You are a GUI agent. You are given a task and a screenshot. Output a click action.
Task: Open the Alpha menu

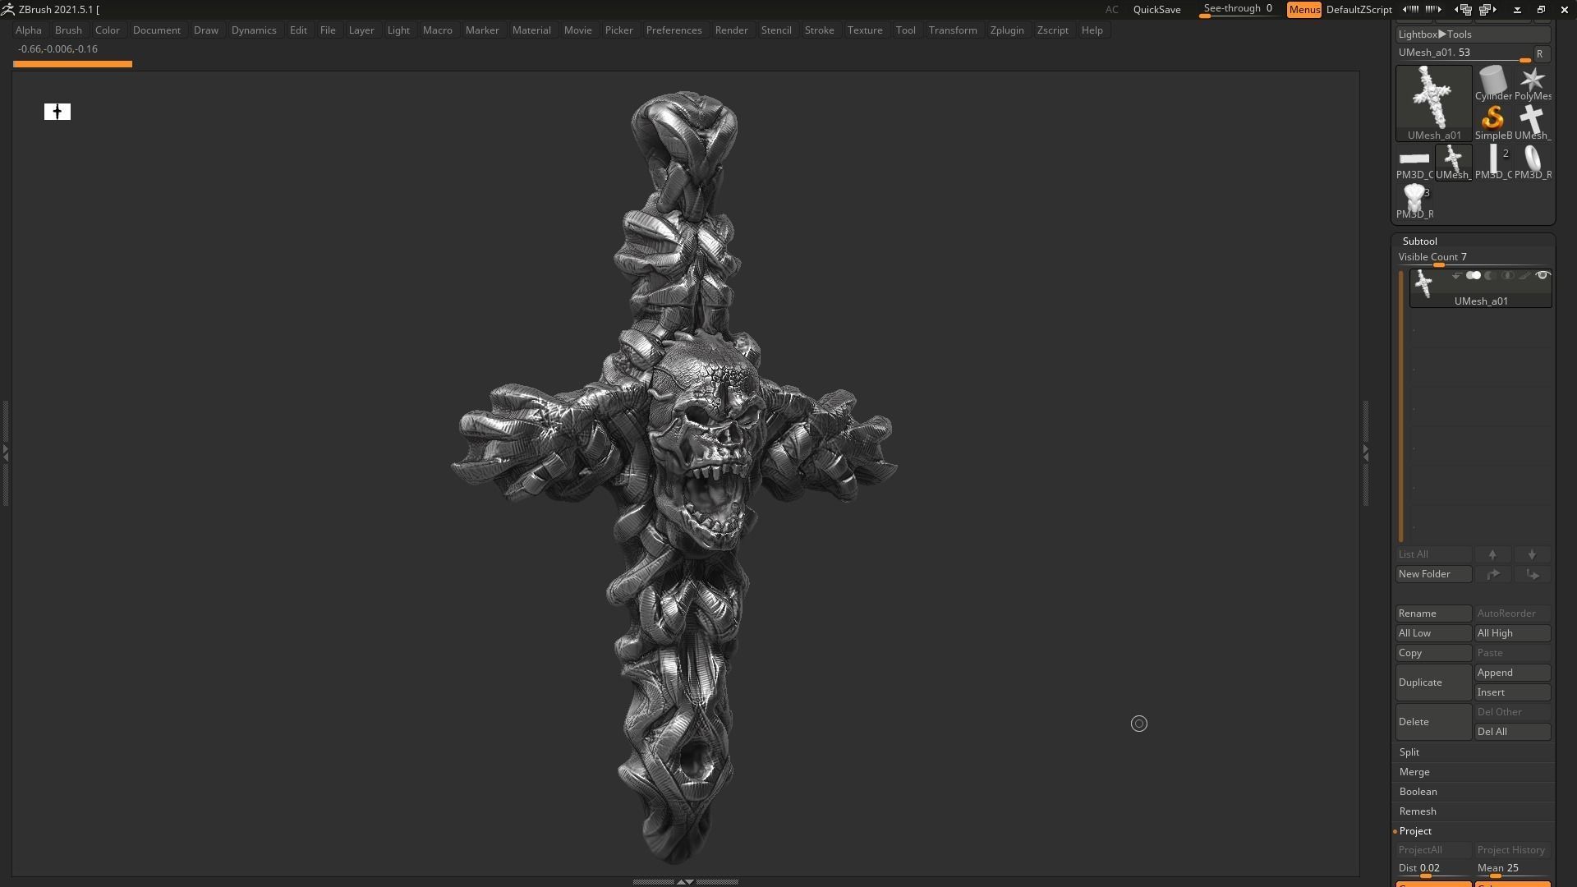(x=29, y=30)
